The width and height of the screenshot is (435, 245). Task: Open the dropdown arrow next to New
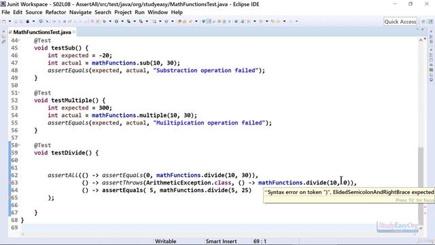[x=10, y=21]
